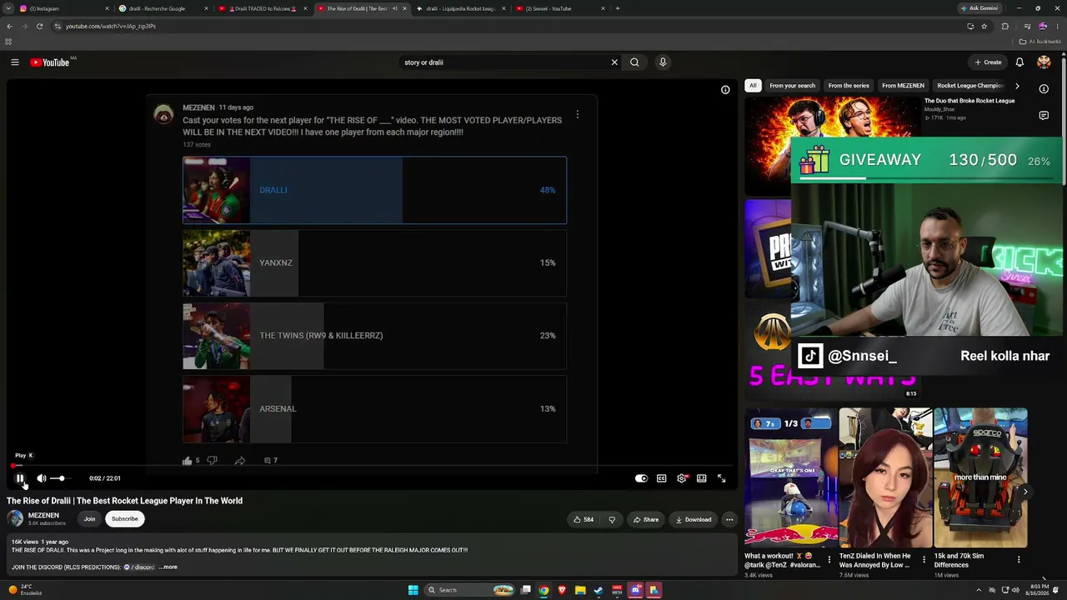The height and width of the screenshot is (600, 1067).
Task: Open the side panel comments icon
Action: [1044, 116]
